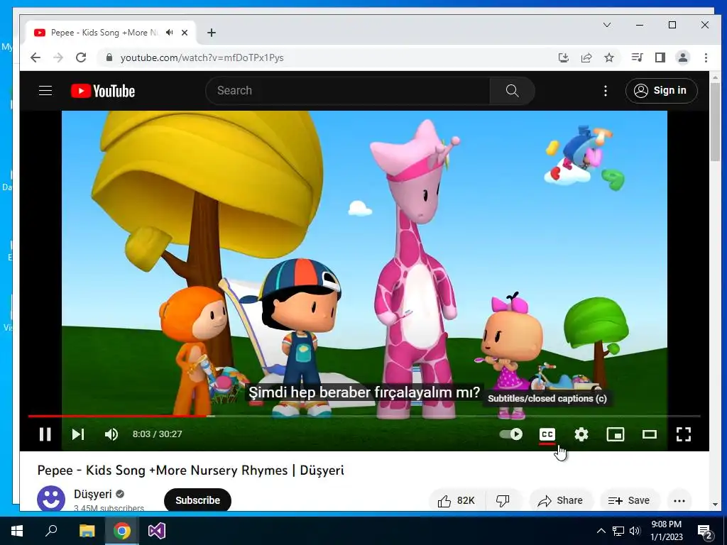Mute tab via speaker icon on tab
Screen dimensions: 727x545
(170, 33)
